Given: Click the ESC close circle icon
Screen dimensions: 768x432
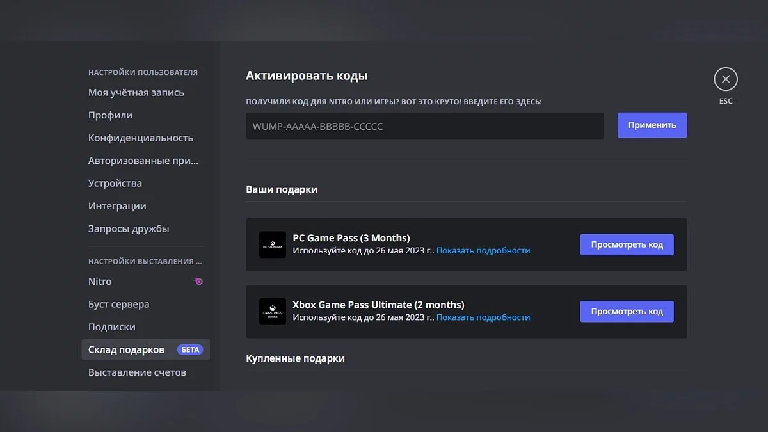Looking at the screenshot, I should click(725, 79).
